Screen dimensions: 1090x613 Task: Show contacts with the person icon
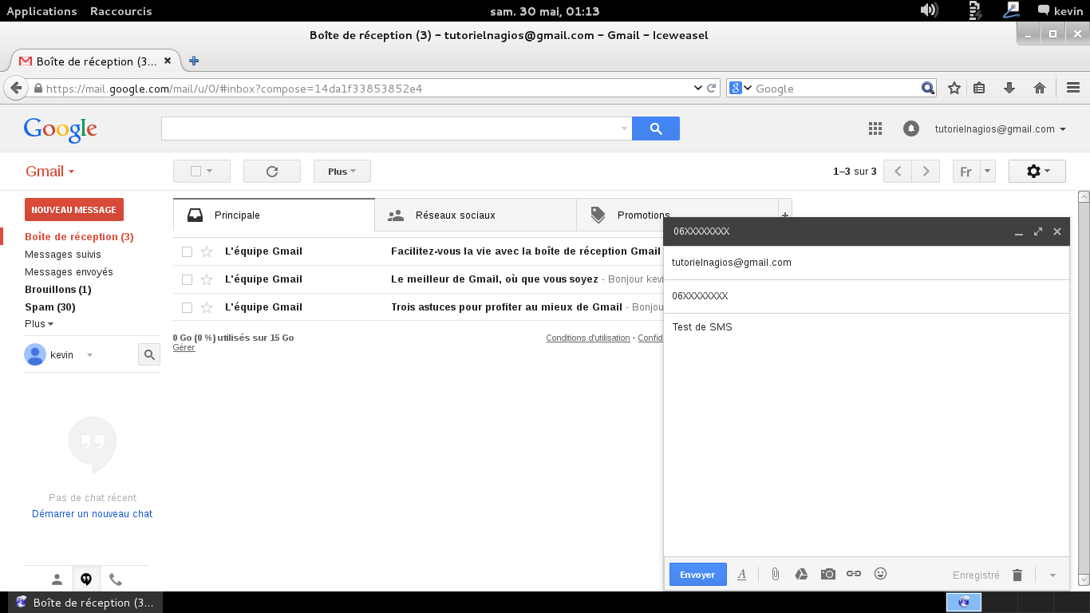pos(57,579)
